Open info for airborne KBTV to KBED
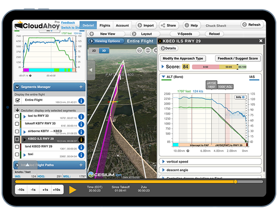The width and height of the screenshot is (278, 216). pos(81,132)
